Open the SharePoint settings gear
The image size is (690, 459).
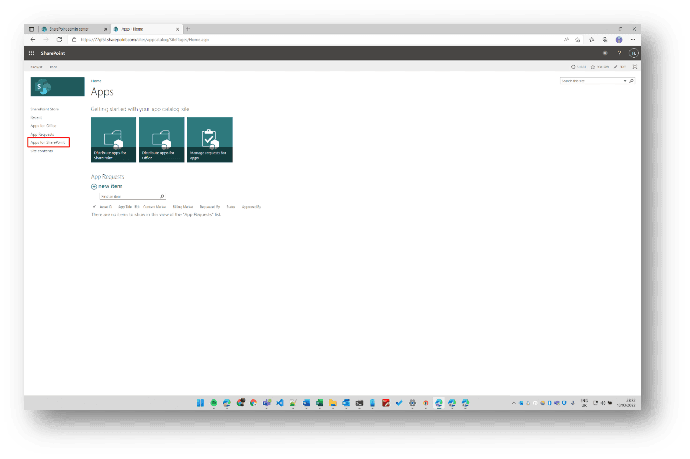coord(605,53)
